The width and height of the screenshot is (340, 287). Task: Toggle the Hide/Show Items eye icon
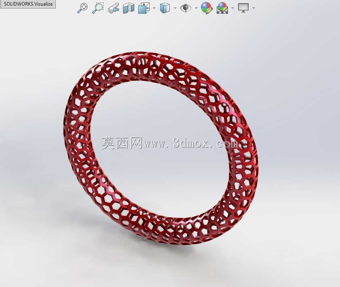point(186,8)
